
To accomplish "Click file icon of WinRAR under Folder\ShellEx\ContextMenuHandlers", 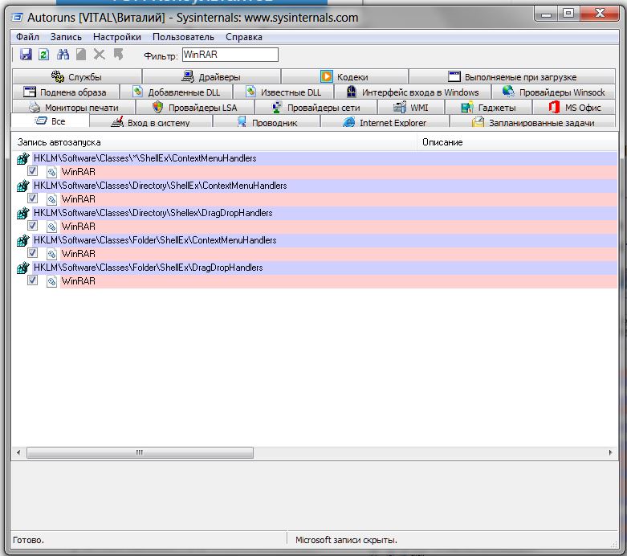I will tap(51, 254).
